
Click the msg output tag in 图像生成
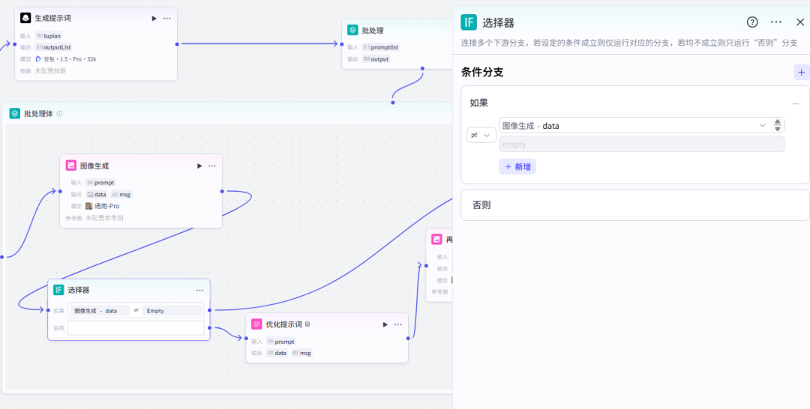point(121,195)
